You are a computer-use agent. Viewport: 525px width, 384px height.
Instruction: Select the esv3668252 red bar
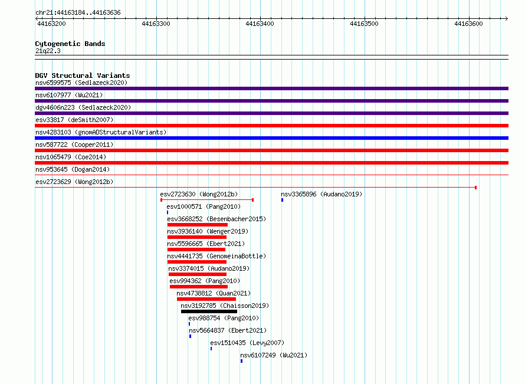point(198,225)
